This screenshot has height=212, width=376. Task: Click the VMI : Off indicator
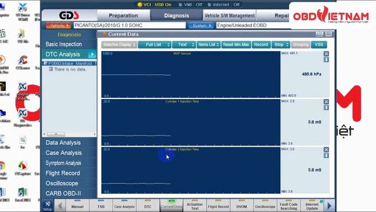pos(190,5)
